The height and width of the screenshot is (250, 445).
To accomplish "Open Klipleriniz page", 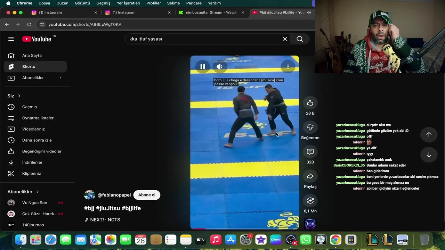I will click(x=35, y=174).
